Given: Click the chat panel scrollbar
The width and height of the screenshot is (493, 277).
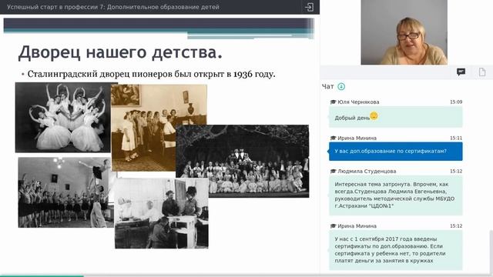Looking at the screenshot, I should tap(491, 252).
